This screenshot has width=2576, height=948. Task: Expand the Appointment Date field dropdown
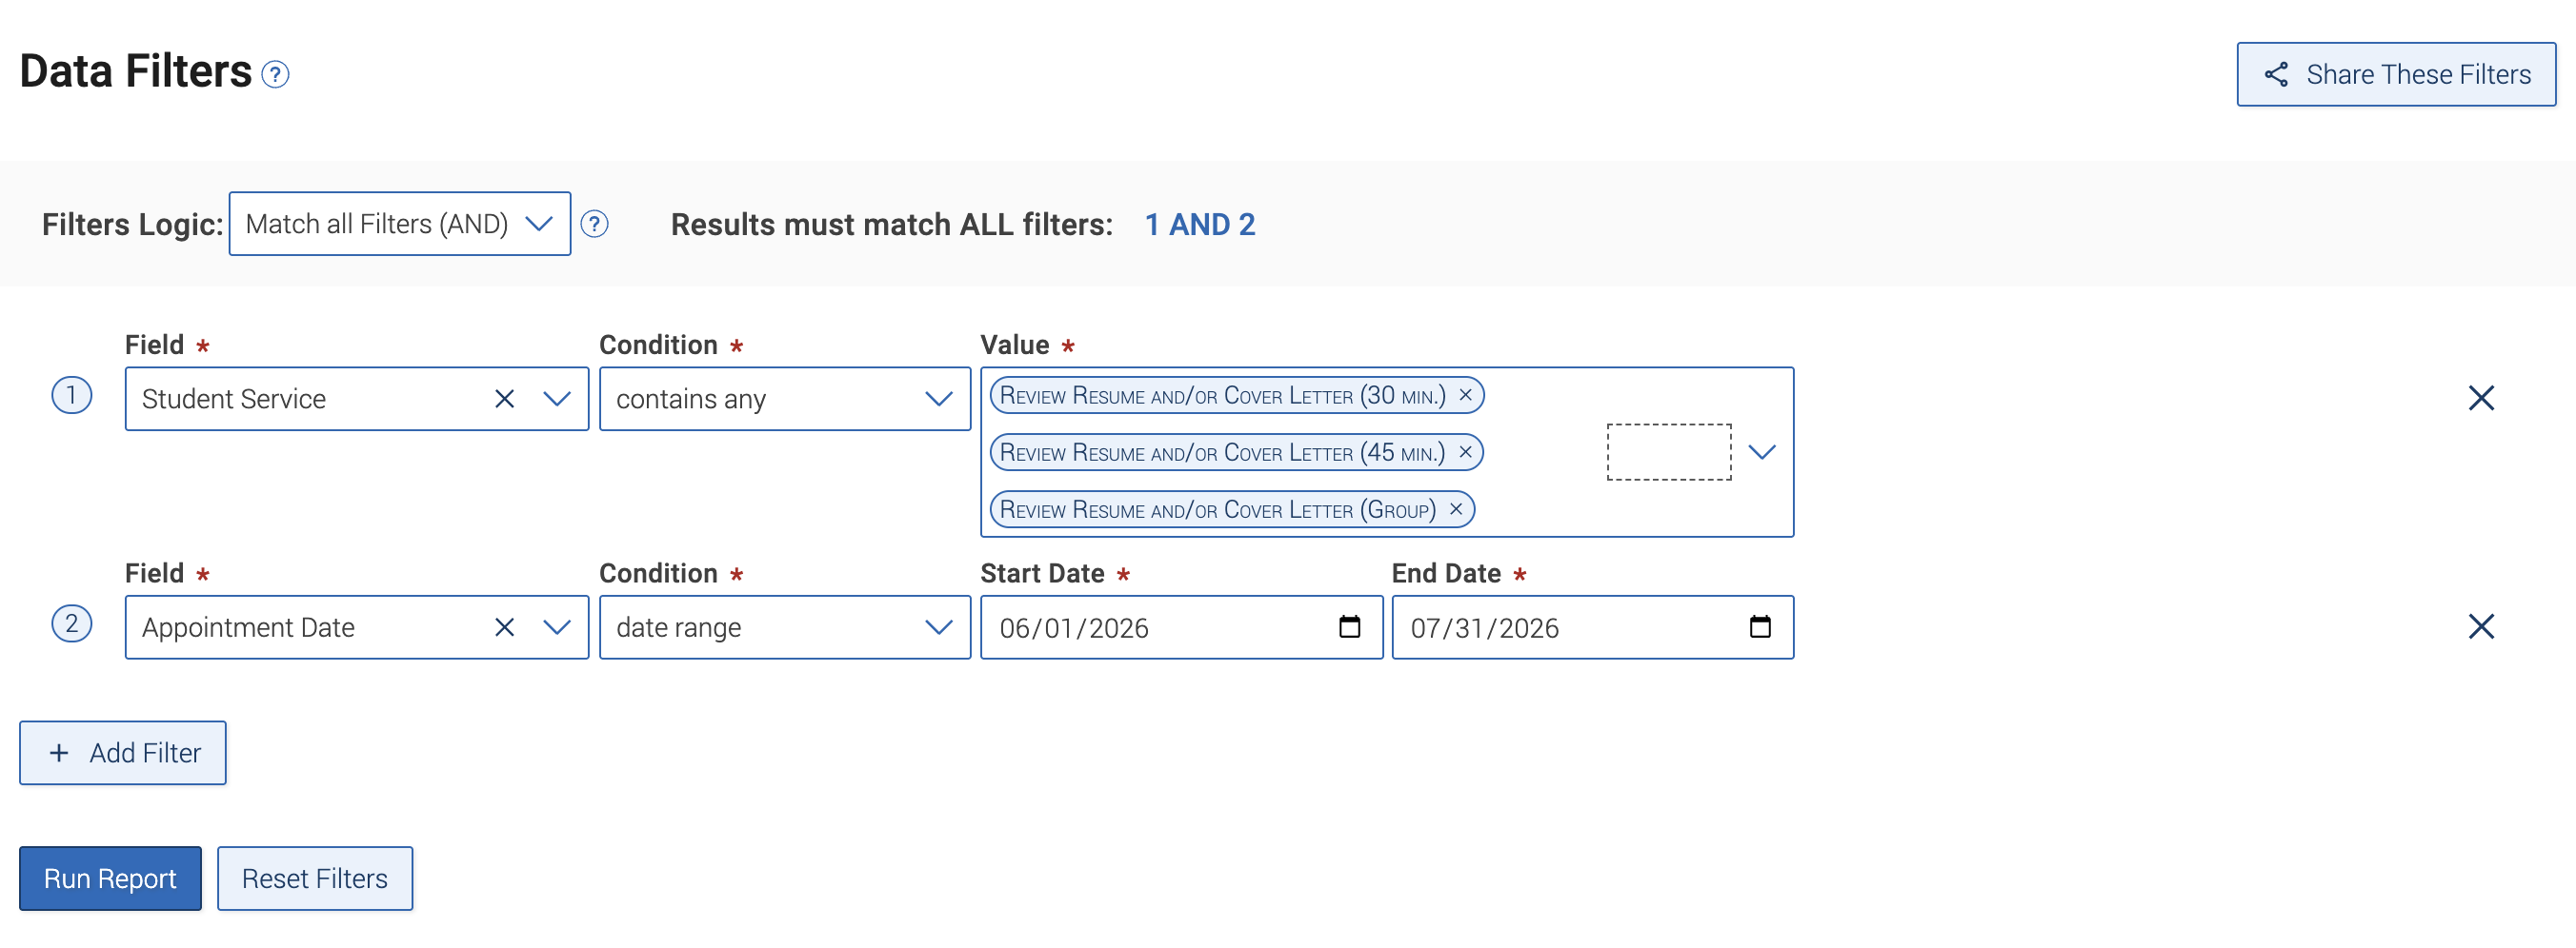[556, 627]
